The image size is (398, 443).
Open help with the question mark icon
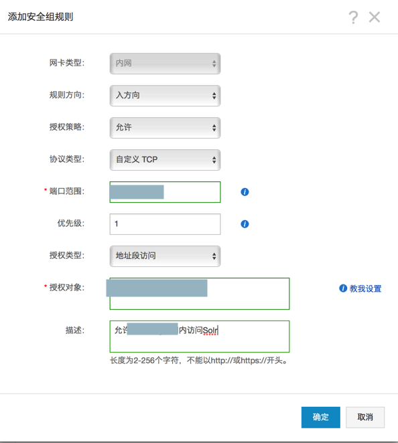click(x=353, y=17)
